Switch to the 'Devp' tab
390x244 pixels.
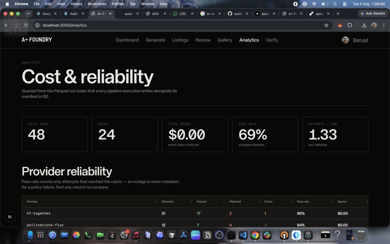pos(46,14)
